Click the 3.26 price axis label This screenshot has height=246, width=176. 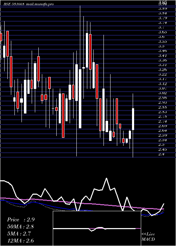(163, 70)
